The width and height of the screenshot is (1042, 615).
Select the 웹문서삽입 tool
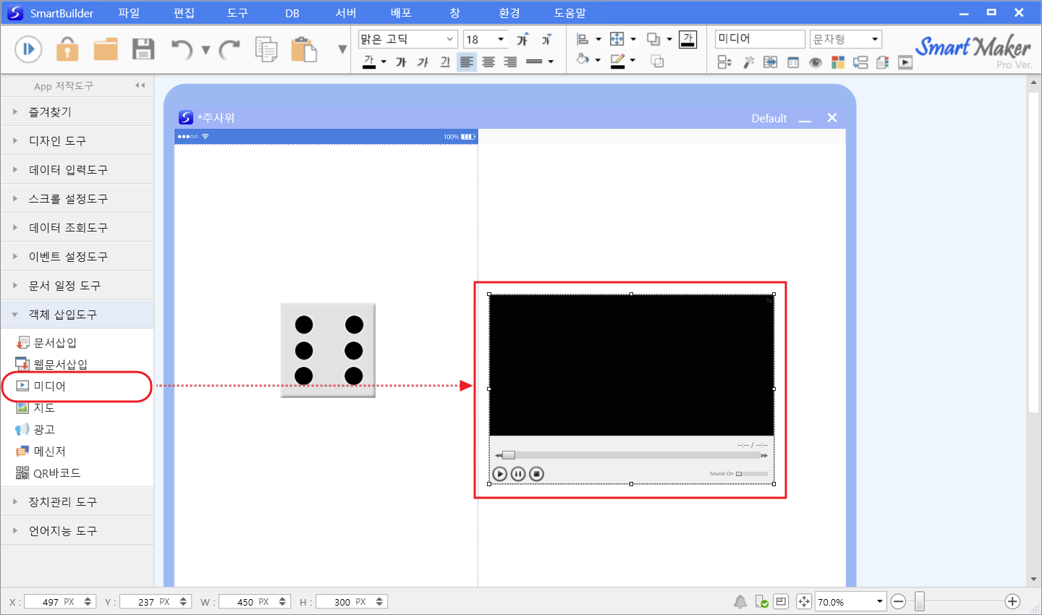(51, 364)
